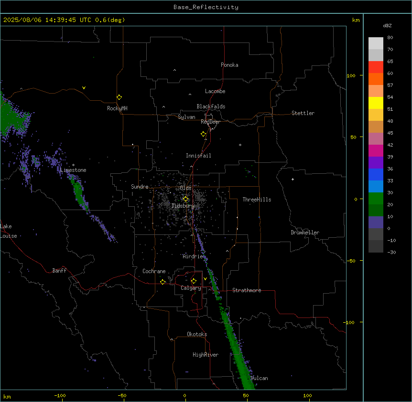
Task: Select the bright green 20-30 dBZ legend swatch
Action: [x=376, y=199]
